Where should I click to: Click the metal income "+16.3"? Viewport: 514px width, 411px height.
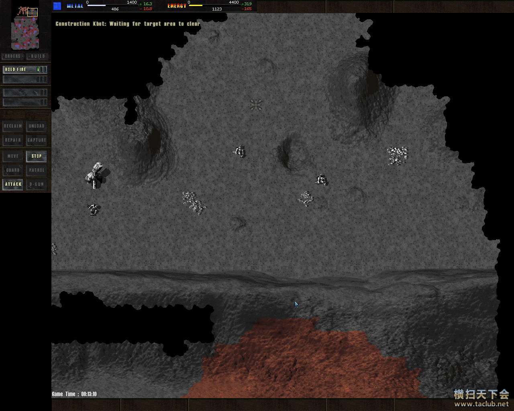pos(146,4)
